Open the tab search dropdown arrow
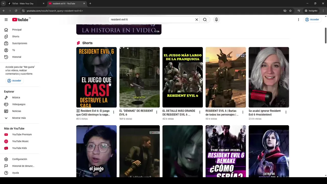The image size is (327, 184). tap(3, 4)
